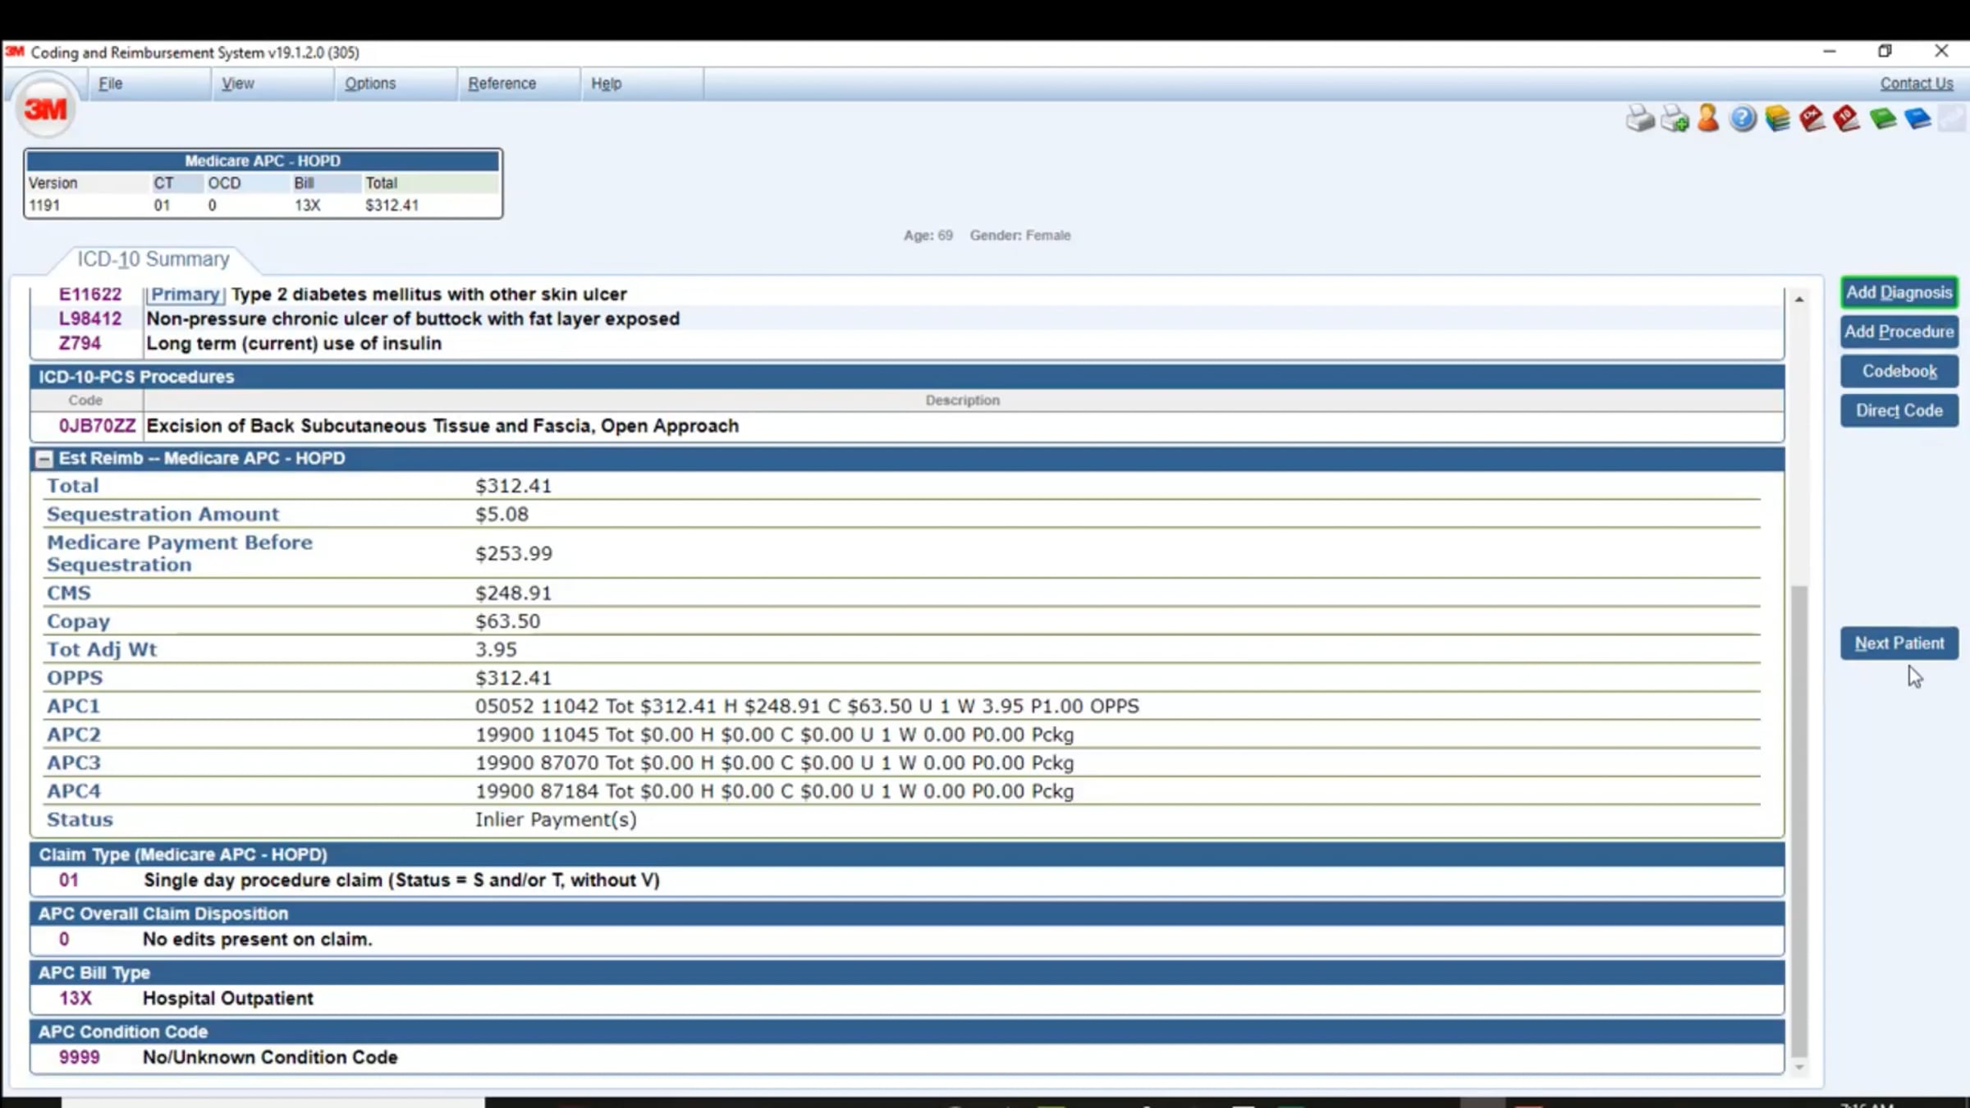Open the red ICD-10 book icon
This screenshot has width=1970, height=1108.
tap(1846, 119)
